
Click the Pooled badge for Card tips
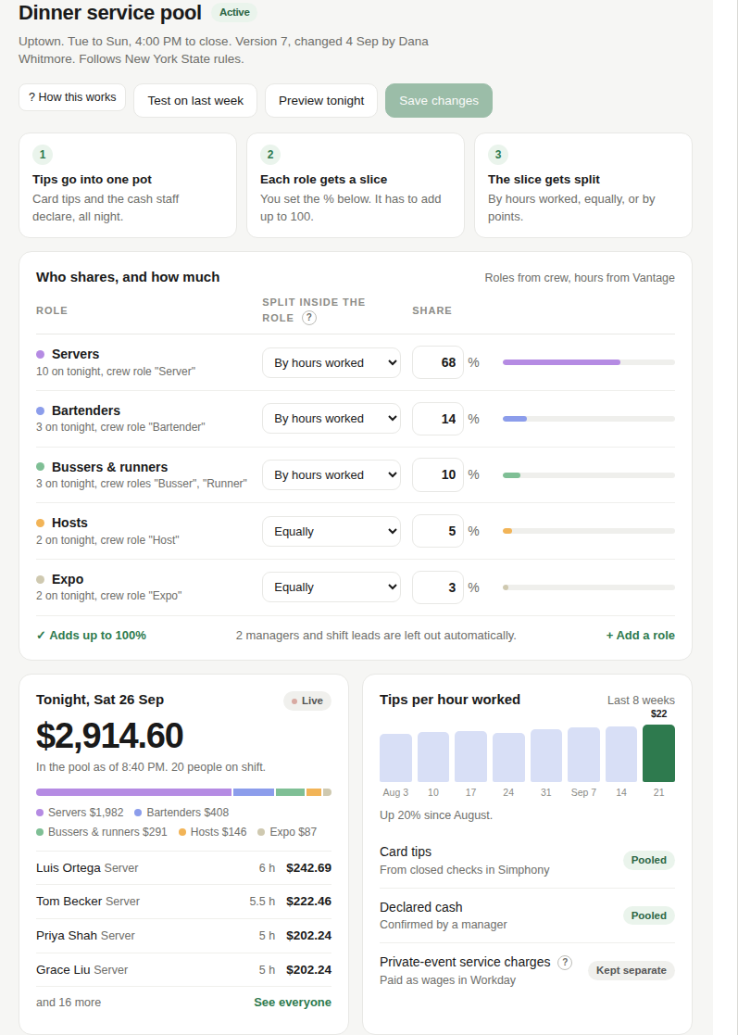pyautogui.click(x=648, y=860)
